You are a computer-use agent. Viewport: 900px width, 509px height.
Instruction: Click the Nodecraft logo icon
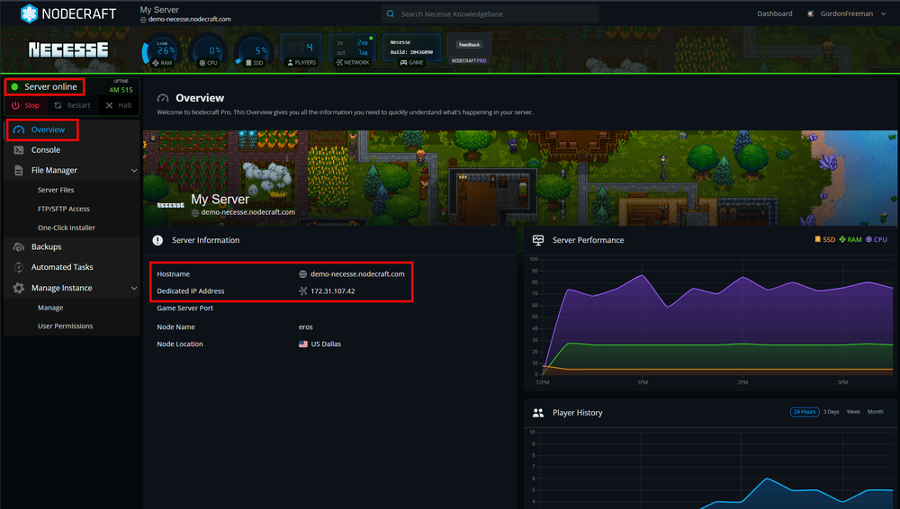29,13
